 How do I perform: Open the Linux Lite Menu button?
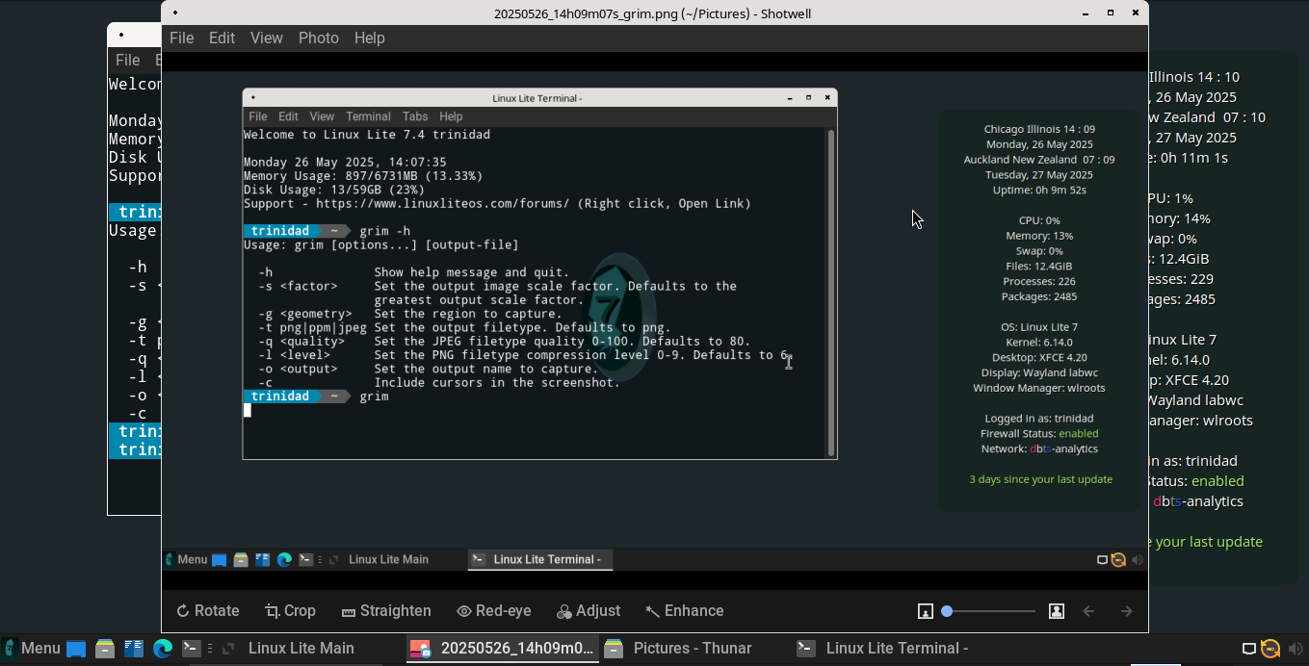pos(32,649)
